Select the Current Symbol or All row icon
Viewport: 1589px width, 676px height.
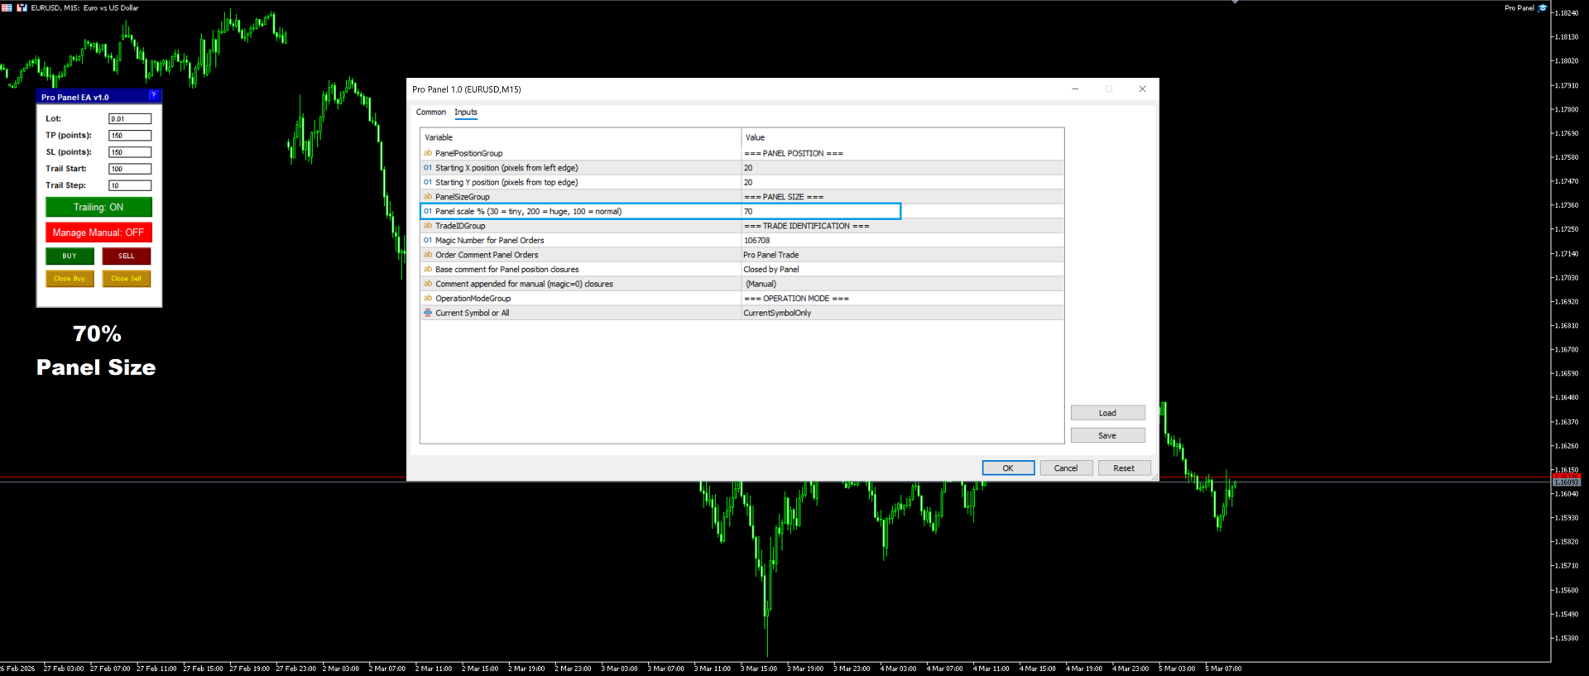pyautogui.click(x=428, y=313)
